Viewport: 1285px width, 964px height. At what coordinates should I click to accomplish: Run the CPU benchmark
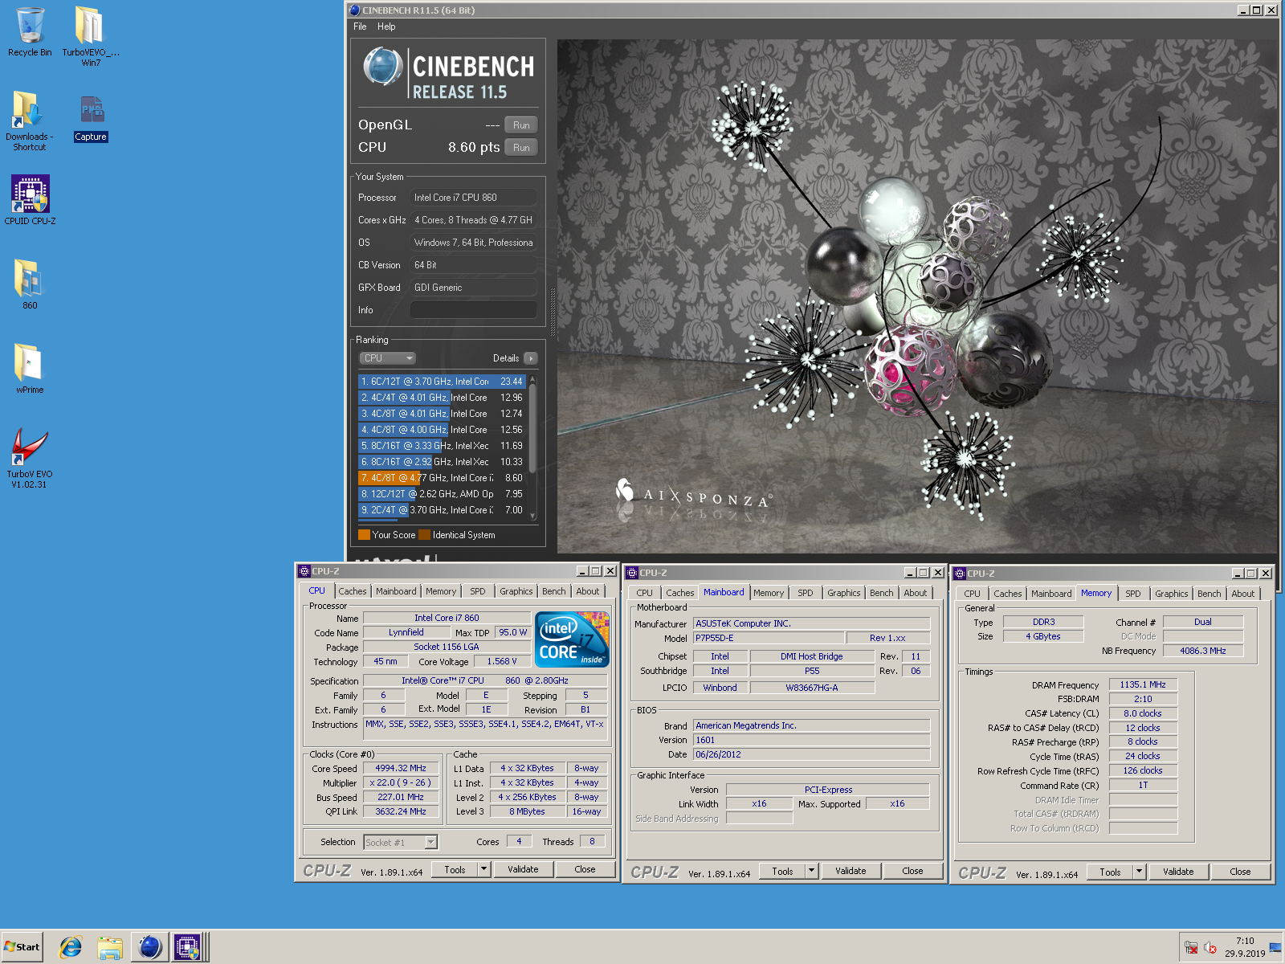pyautogui.click(x=521, y=148)
